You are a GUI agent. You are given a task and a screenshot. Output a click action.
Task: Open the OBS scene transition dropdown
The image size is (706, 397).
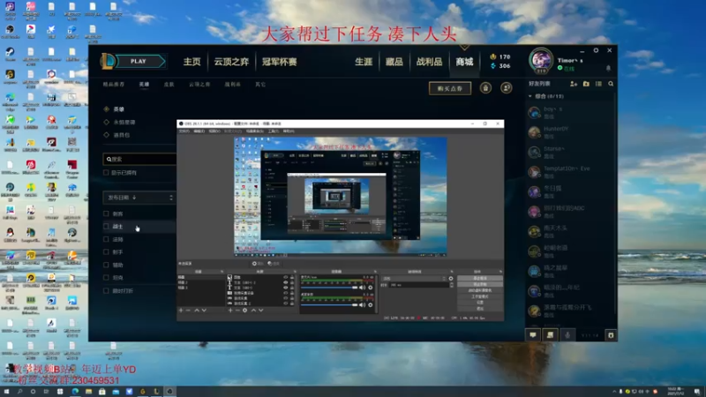414,279
